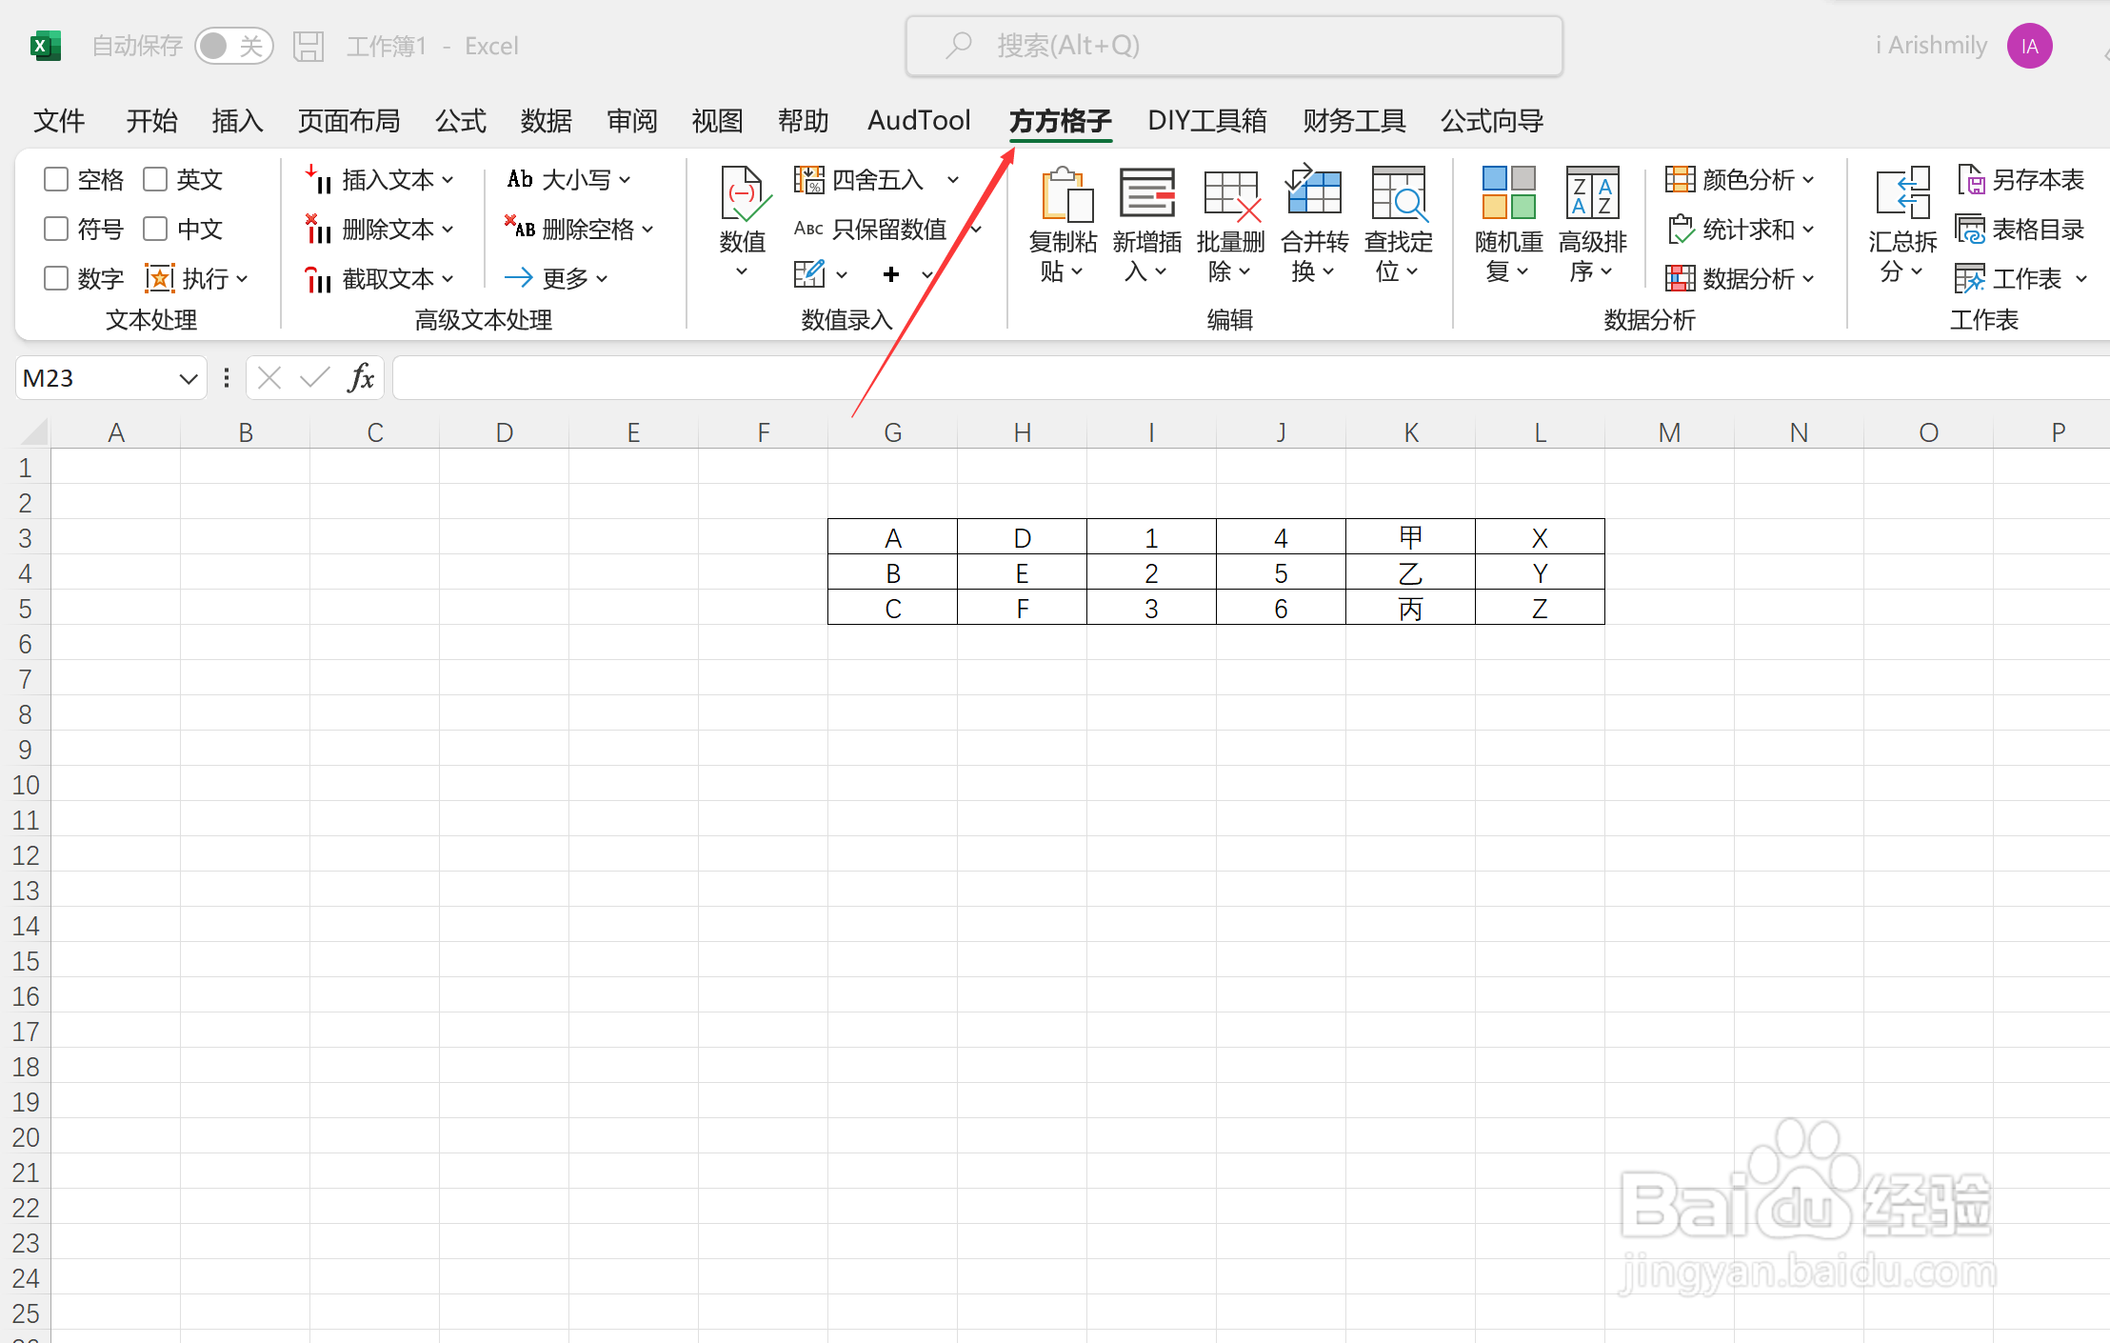
Task: Check the 中文 checkbox
Action: pos(155,229)
